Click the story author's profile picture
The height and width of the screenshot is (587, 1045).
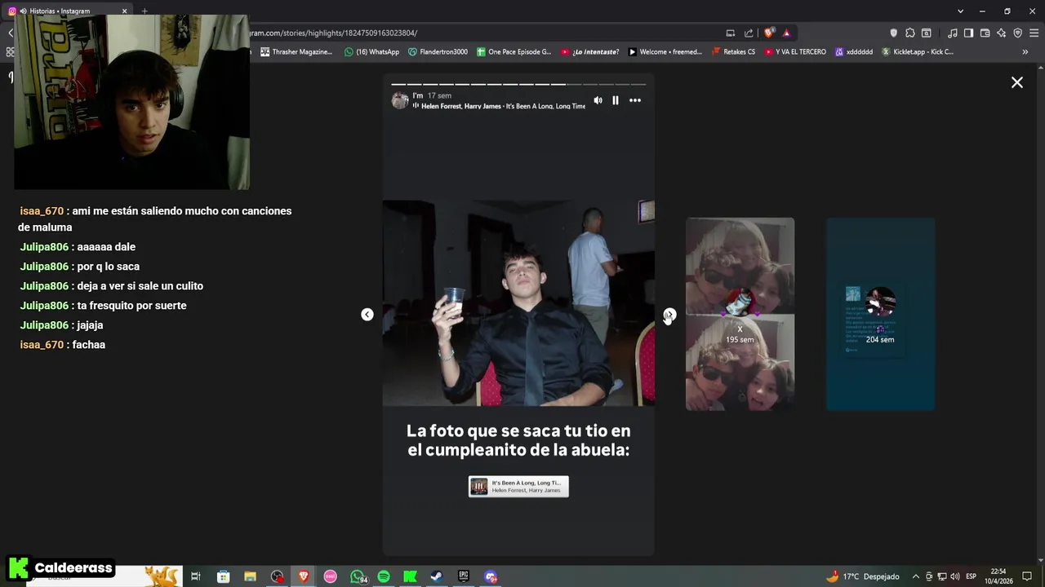[x=400, y=100]
